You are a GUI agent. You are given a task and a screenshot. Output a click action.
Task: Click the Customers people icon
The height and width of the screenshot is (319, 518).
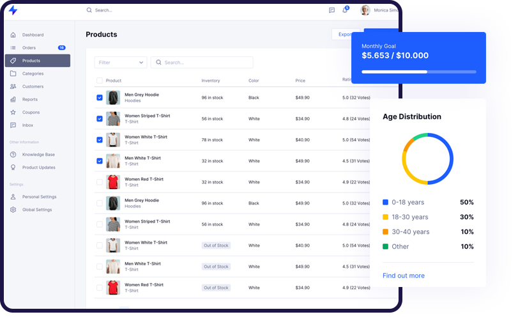click(x=13, y=86)
